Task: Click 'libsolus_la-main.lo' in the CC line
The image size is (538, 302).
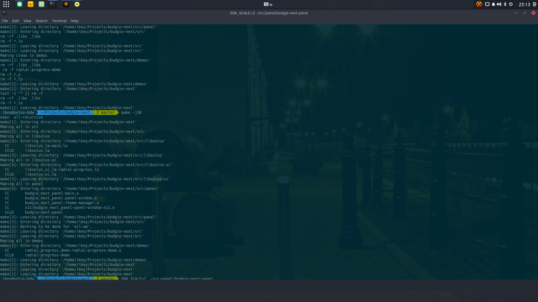Action: [x=46, y=146]
